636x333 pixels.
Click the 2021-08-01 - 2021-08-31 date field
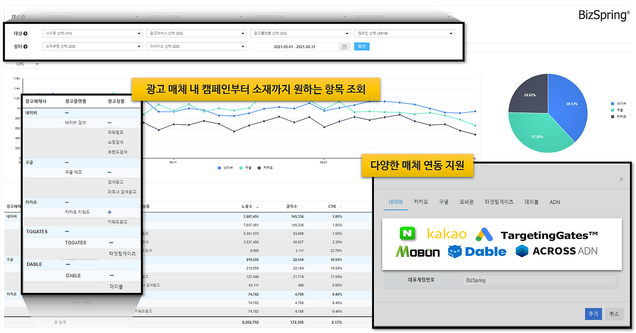click(296, 47)
